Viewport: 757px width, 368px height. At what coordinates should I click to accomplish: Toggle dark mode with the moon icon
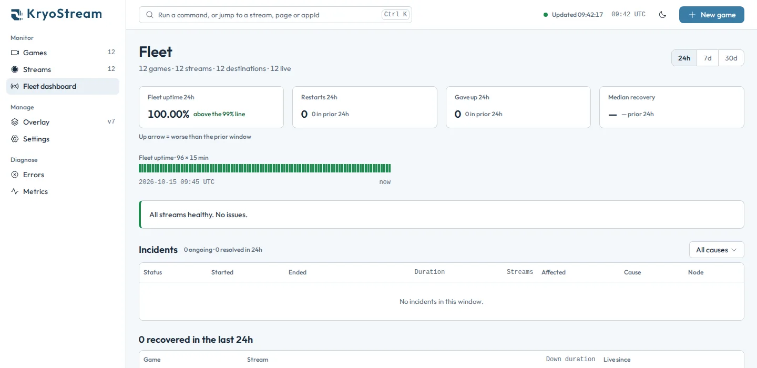[662, 15]
